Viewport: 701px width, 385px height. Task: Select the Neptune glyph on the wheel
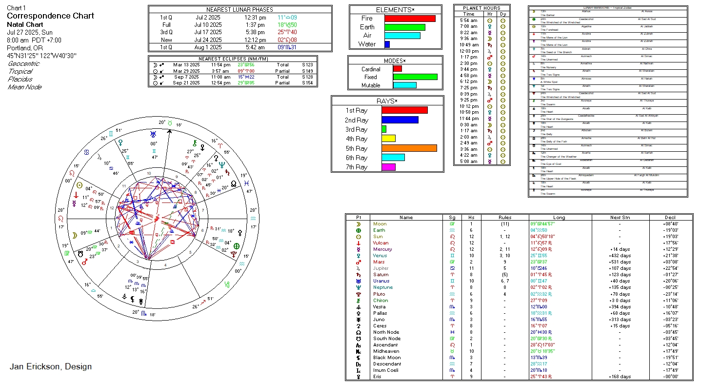222,165
